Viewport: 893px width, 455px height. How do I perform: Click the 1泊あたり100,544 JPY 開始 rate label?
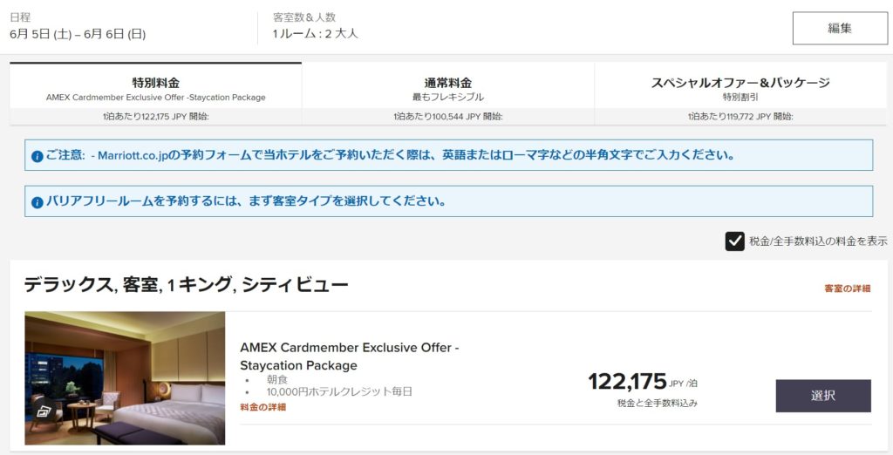pos(447,116)
